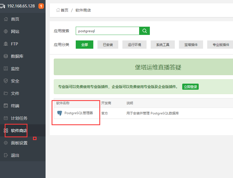Click the PostgreSQL elephant icon
Screen dimensions: 233x178
pyautogui.click(x=60, y=113)
